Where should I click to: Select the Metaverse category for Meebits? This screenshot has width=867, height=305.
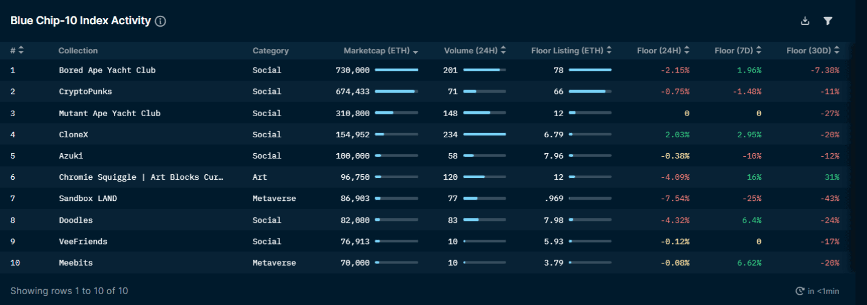[274, 263]
